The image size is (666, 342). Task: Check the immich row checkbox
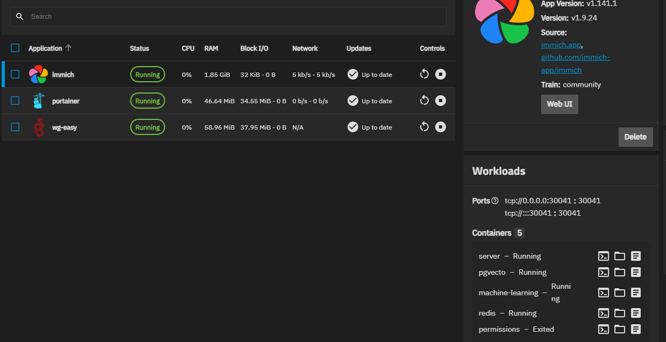tap(15, 74)
